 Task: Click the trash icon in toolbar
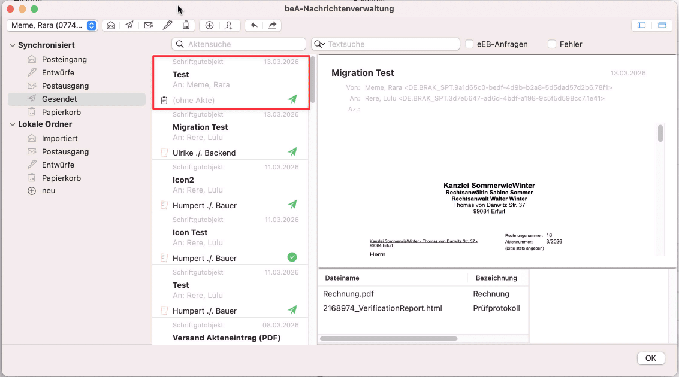click(x=186, y=25)
